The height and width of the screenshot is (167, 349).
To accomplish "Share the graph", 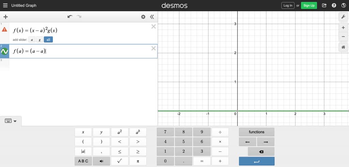I will click(324, 5).
